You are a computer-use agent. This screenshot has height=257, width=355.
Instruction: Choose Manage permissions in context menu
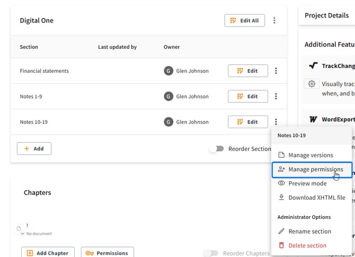(315, 170)
